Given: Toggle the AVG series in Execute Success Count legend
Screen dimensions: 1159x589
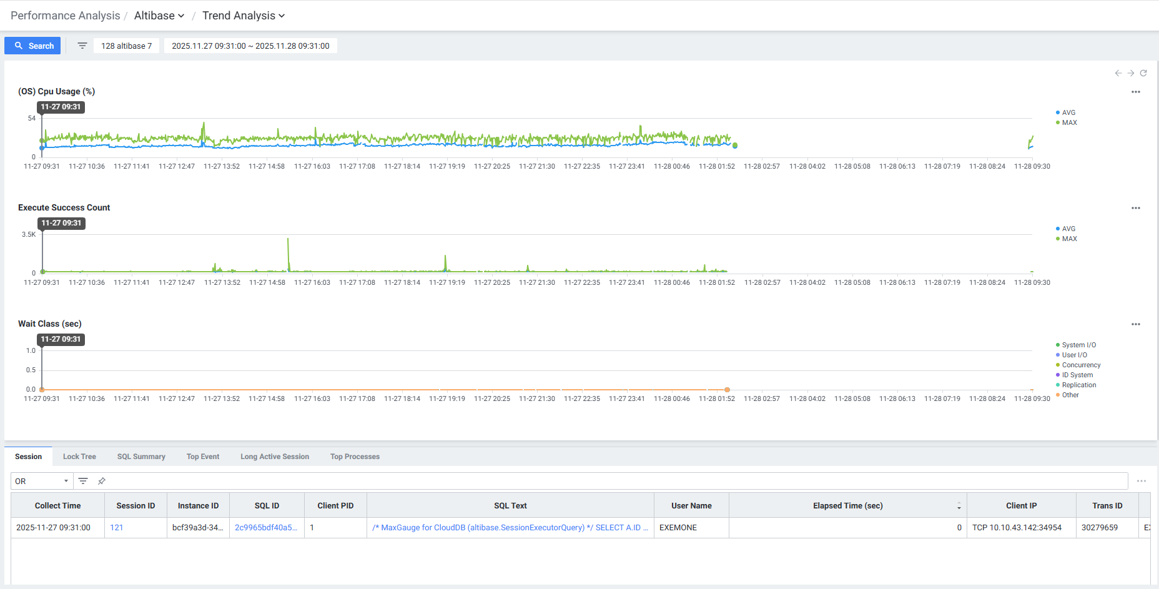Looking at the screenshot, I should point(1068,229).
